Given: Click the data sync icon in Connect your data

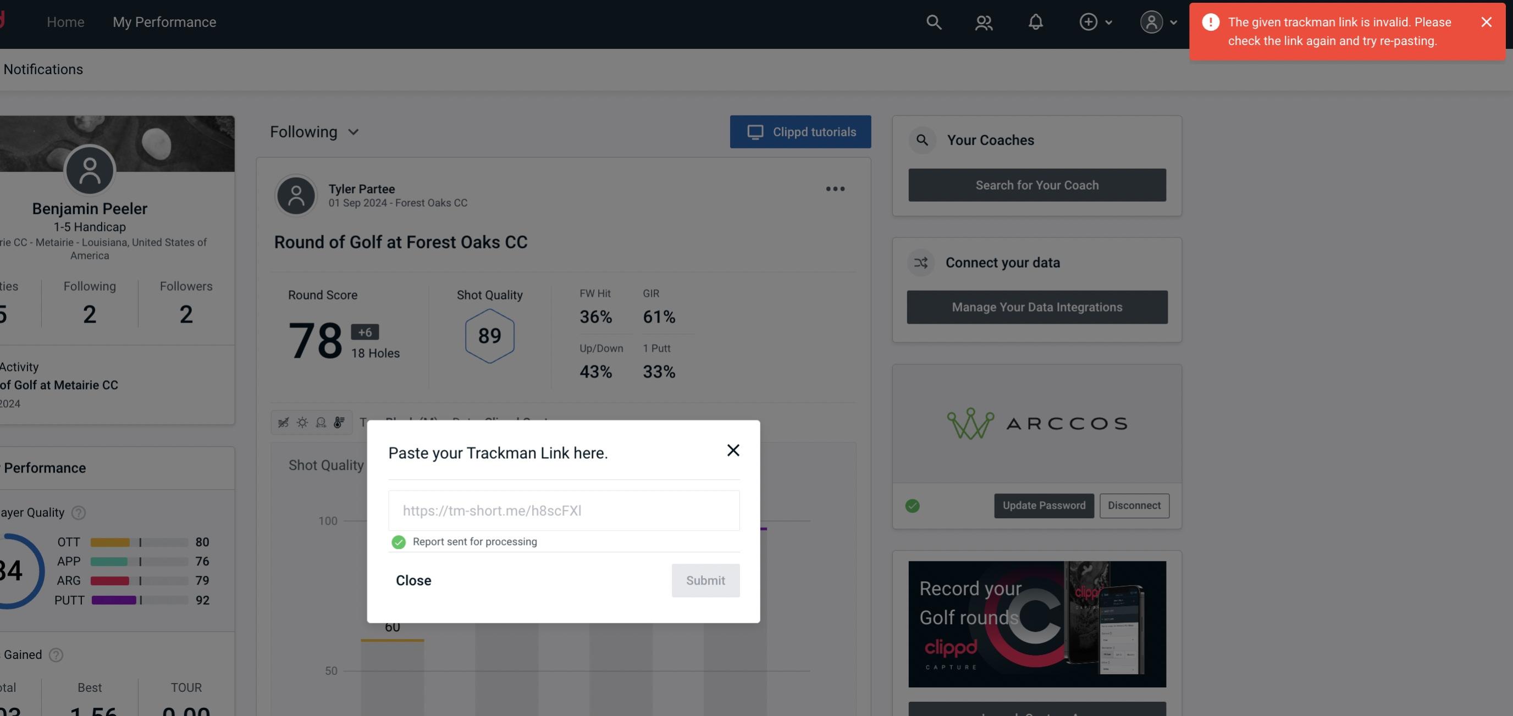Looking at the screenshot, I should 921,263.
